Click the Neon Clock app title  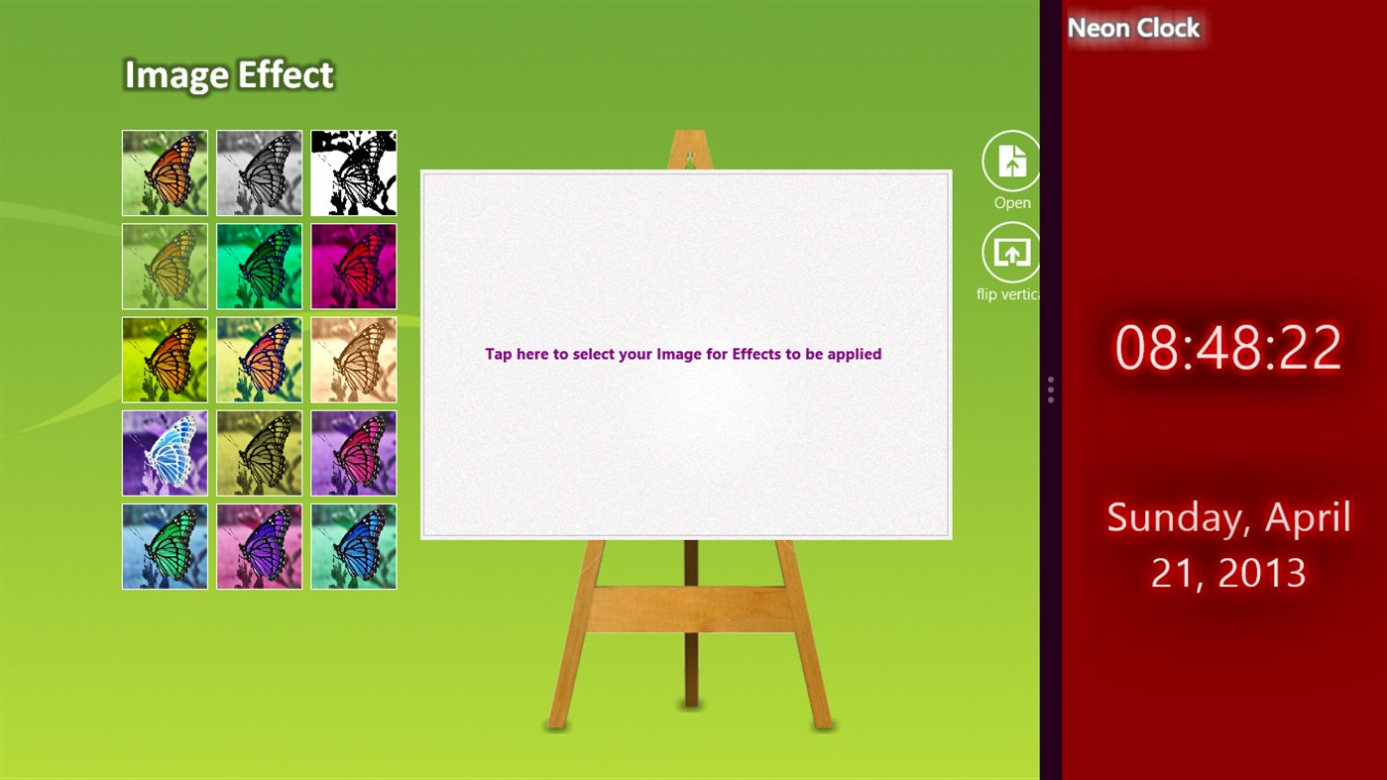coord(1133,28)
